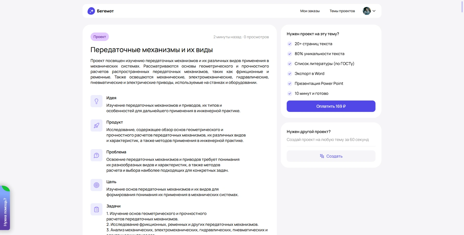Select the lightbulb icon next to Идея

click(96, 101)
